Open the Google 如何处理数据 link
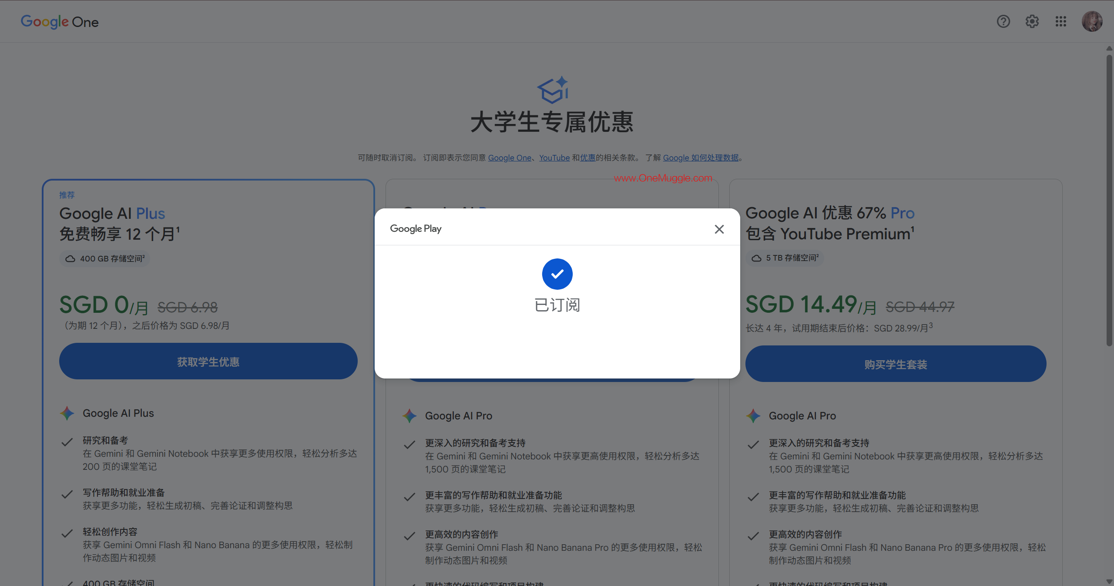 pos(701,158)
